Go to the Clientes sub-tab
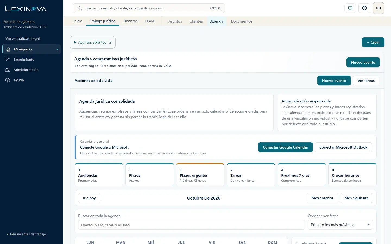 (x=196, y=21)
